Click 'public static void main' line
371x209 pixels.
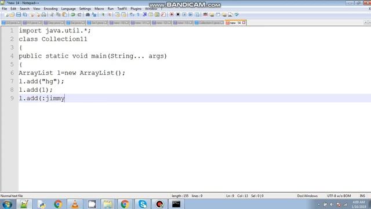pos(93,56)
